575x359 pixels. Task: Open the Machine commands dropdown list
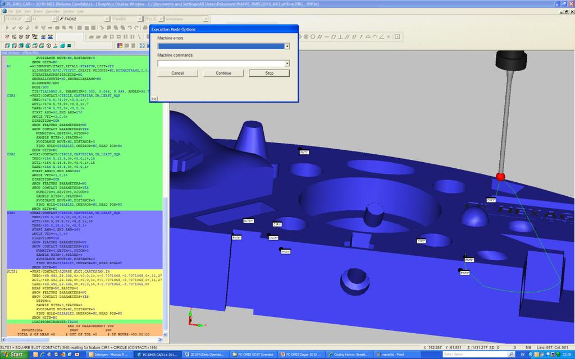coord(287,63)
